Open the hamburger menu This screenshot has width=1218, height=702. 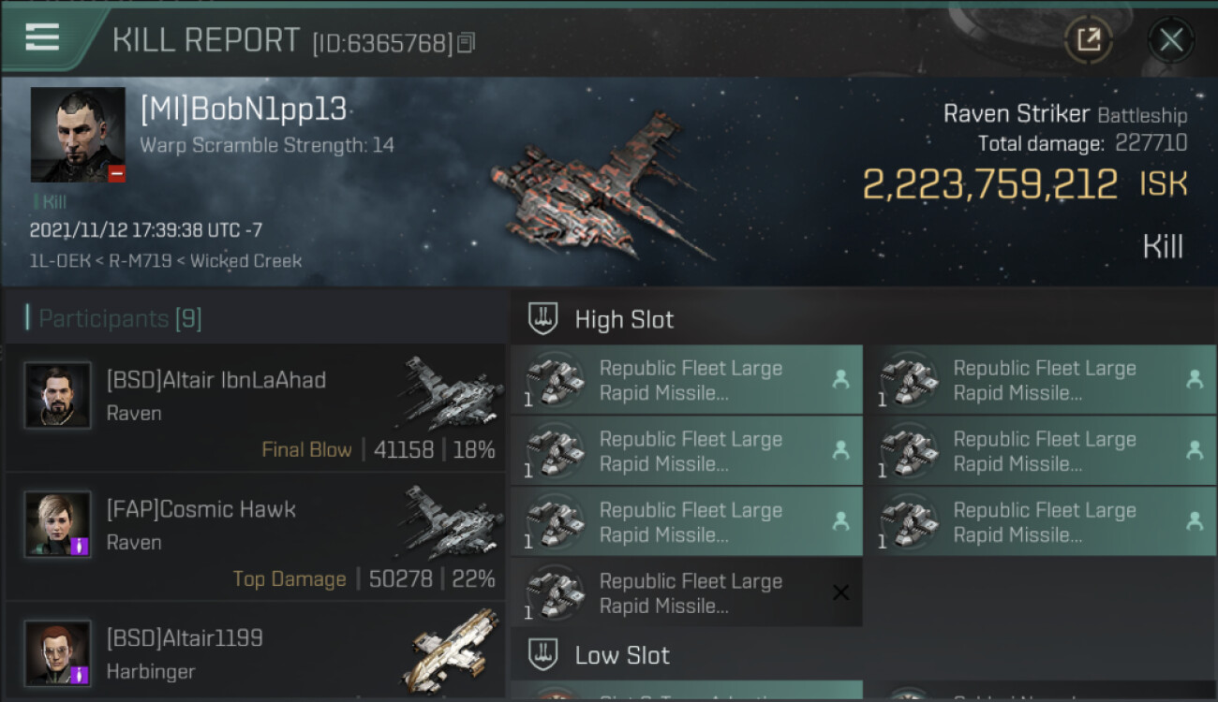click(x=42, y=37)
